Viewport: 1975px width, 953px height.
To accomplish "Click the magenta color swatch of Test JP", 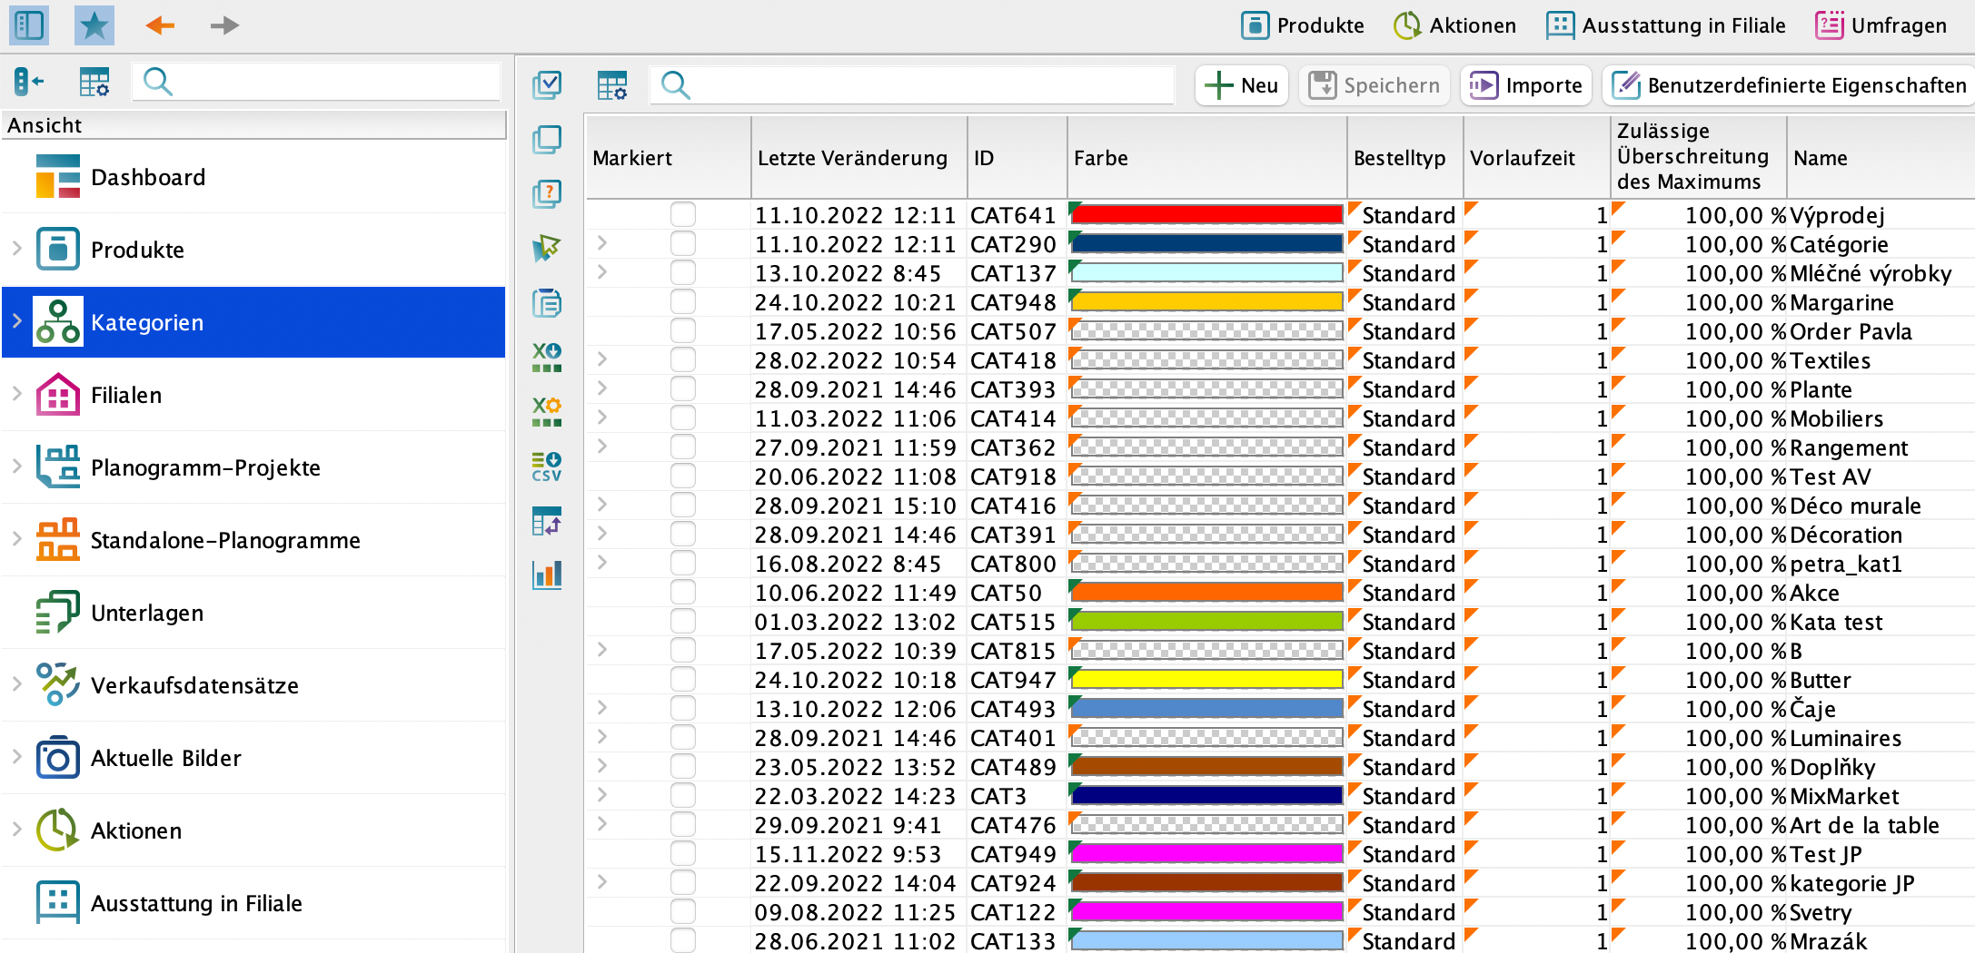I will [1207, 853].
